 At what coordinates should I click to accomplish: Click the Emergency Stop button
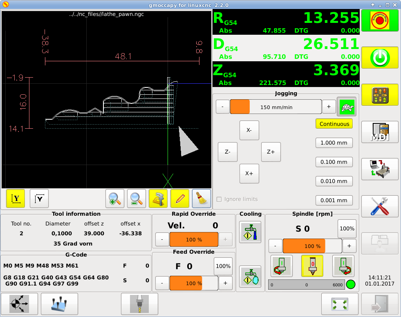(x=380, y=20)
